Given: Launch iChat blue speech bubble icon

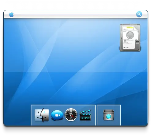Looking at the screenshot, I should coord(57,115).
